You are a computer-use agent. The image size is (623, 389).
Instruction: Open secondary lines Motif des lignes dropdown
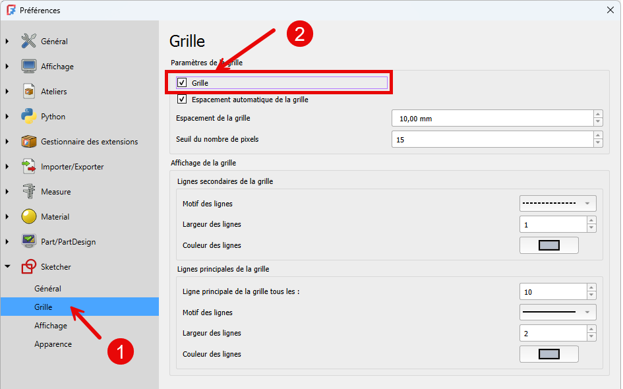click(x=558, y=204)
